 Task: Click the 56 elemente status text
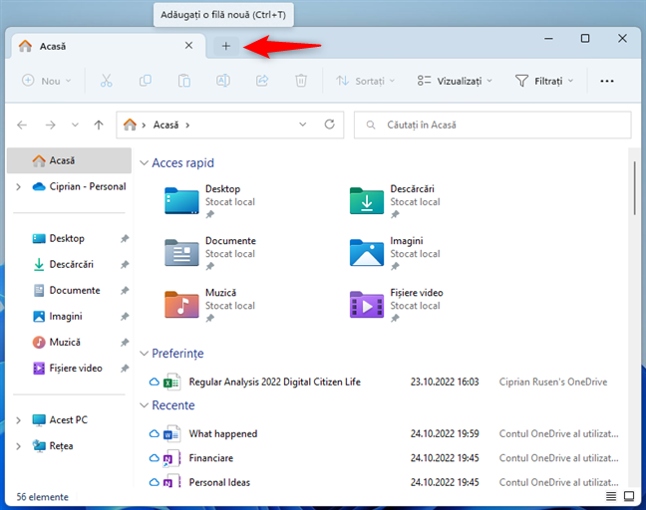point(43,497)
